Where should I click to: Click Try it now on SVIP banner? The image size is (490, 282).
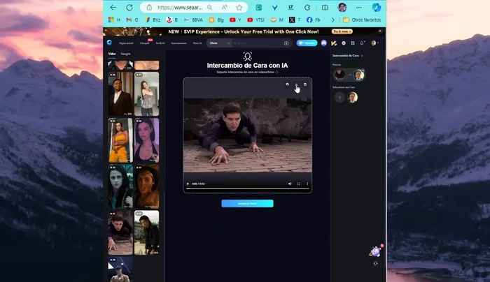point(342,31)
